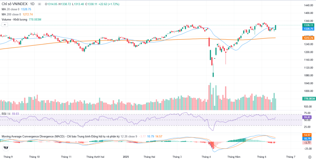This screenshot has height=159, width=316.
Task: Click the 1040.00 price scale tick
Action: pyautogui.click(x=308, y=83)
